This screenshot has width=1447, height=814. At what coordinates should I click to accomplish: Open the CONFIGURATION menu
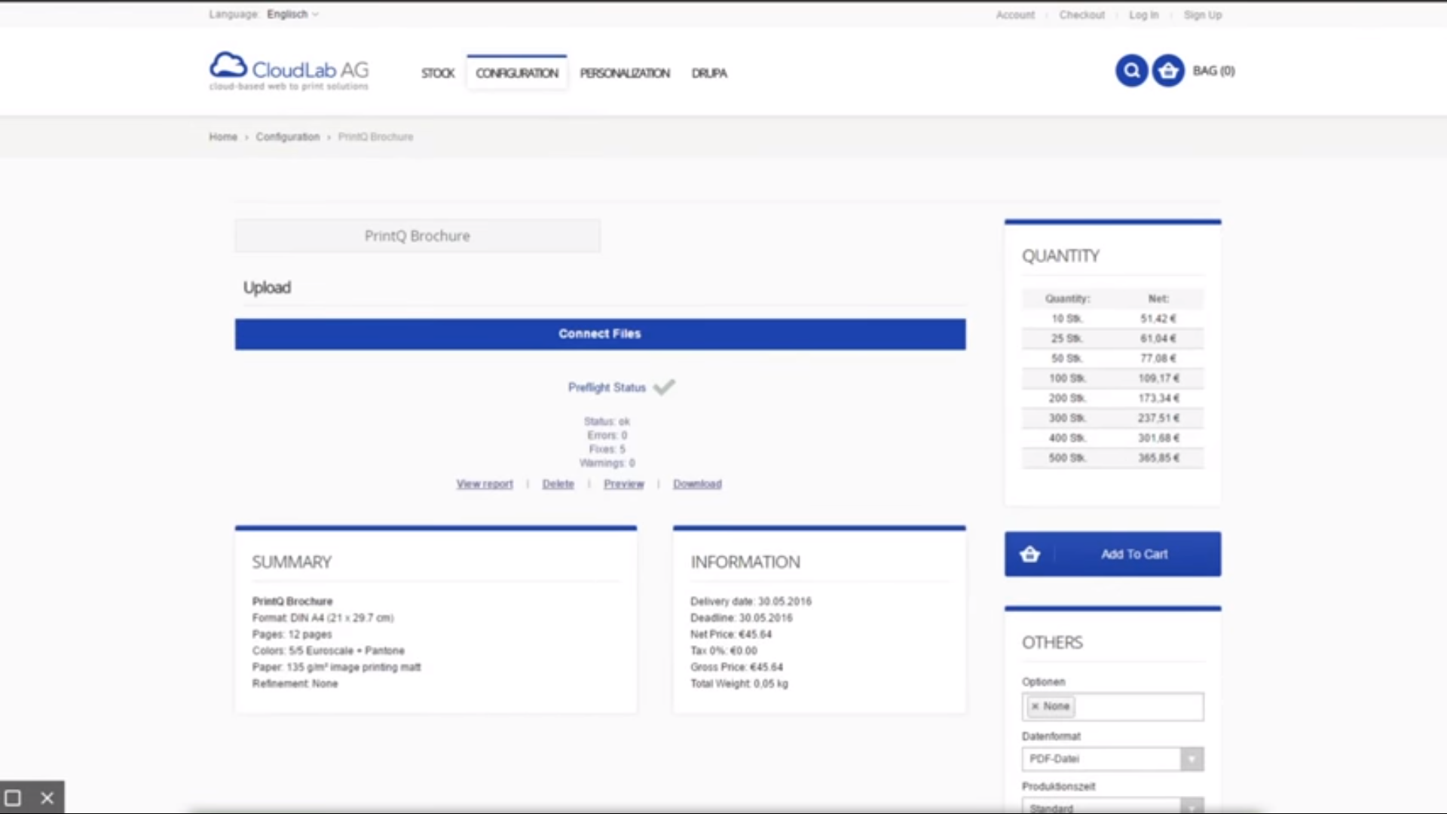(x=517, y=73)
